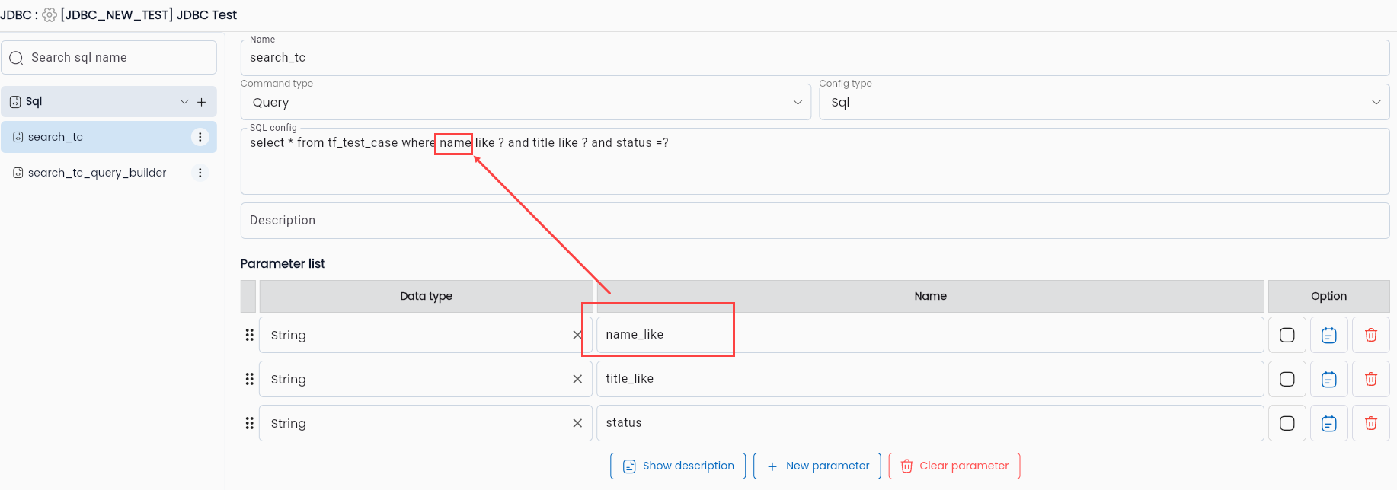Edit the title_like parameter name field
Screen dimensions: 1397x490
click(930, 379)
